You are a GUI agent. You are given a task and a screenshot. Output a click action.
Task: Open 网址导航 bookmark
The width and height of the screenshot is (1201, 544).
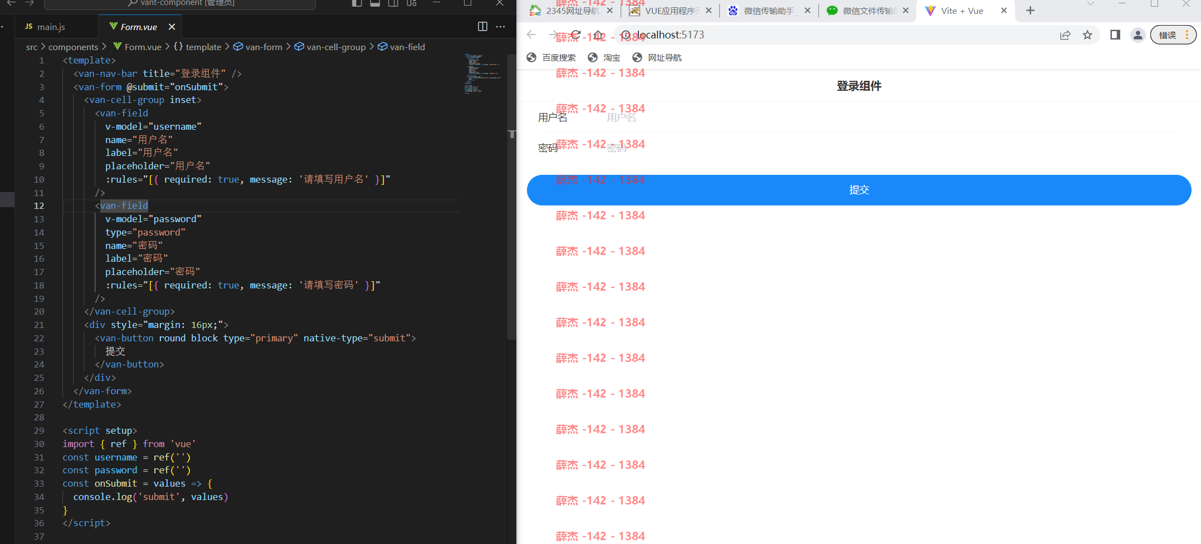tap(657, 57)
